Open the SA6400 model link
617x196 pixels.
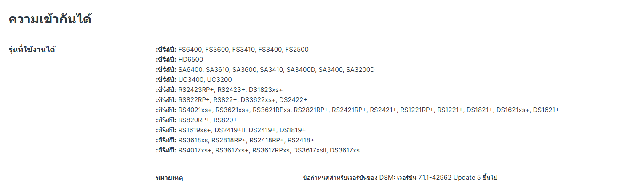pyautogui.click(x=190, y=70)
